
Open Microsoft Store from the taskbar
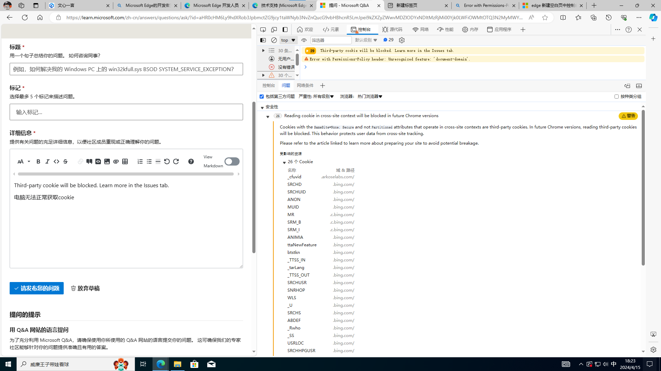195,364
